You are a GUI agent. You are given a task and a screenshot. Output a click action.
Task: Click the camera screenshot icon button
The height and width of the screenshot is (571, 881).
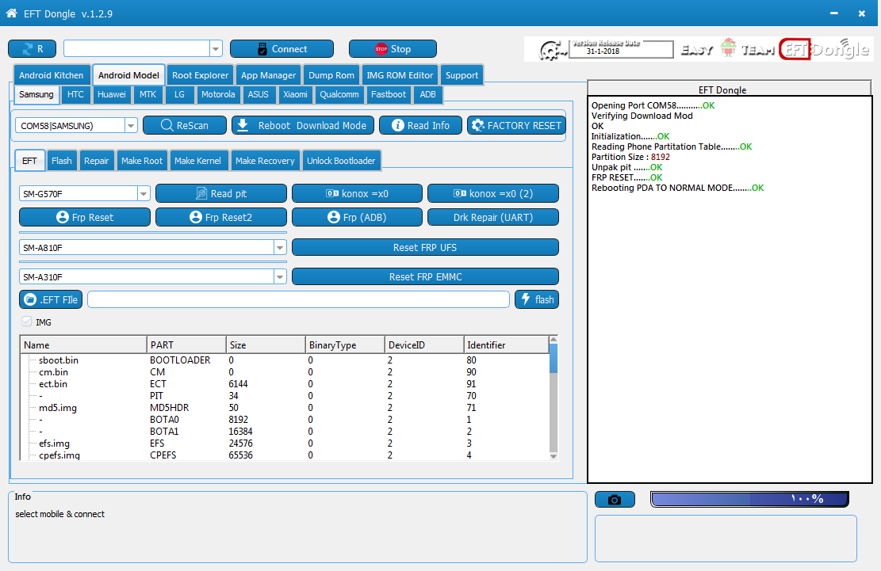pyautogui.click(x=615, y=499)
